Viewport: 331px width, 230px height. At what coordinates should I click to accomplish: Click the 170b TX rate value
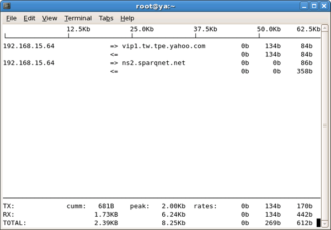(305, 206)
